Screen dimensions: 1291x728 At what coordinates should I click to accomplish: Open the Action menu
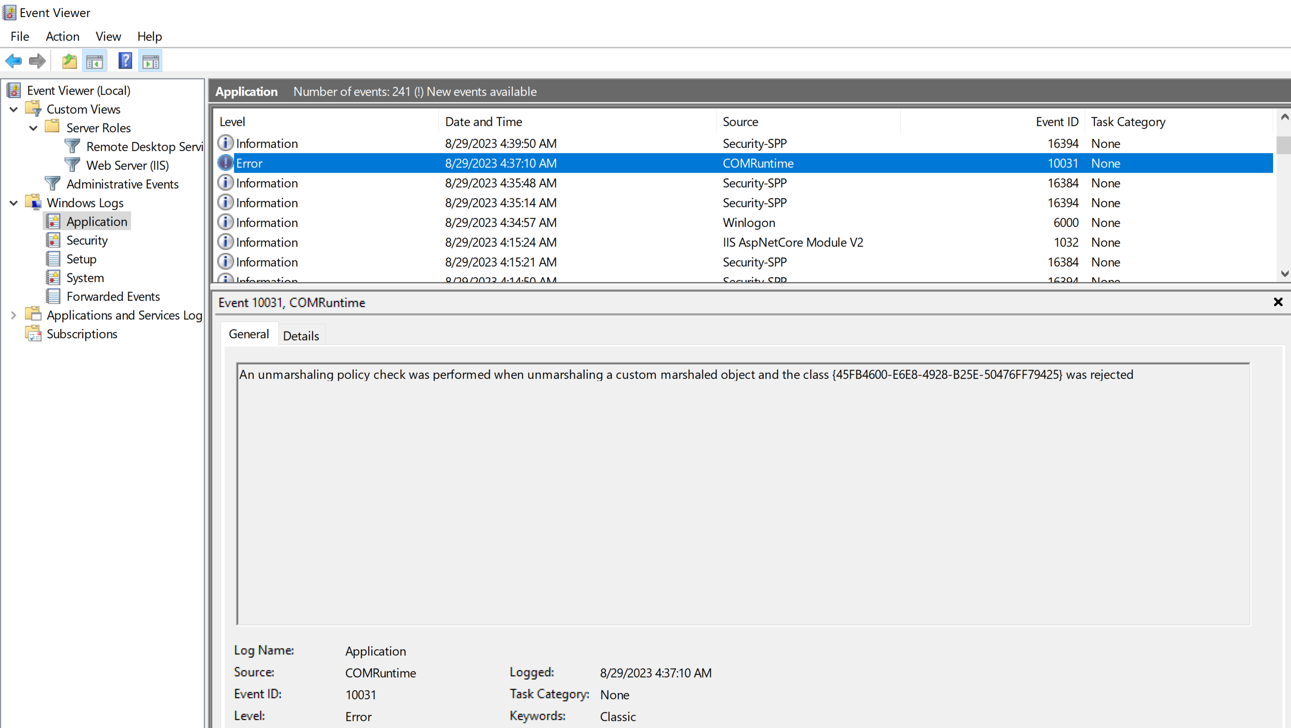point(62,36)
